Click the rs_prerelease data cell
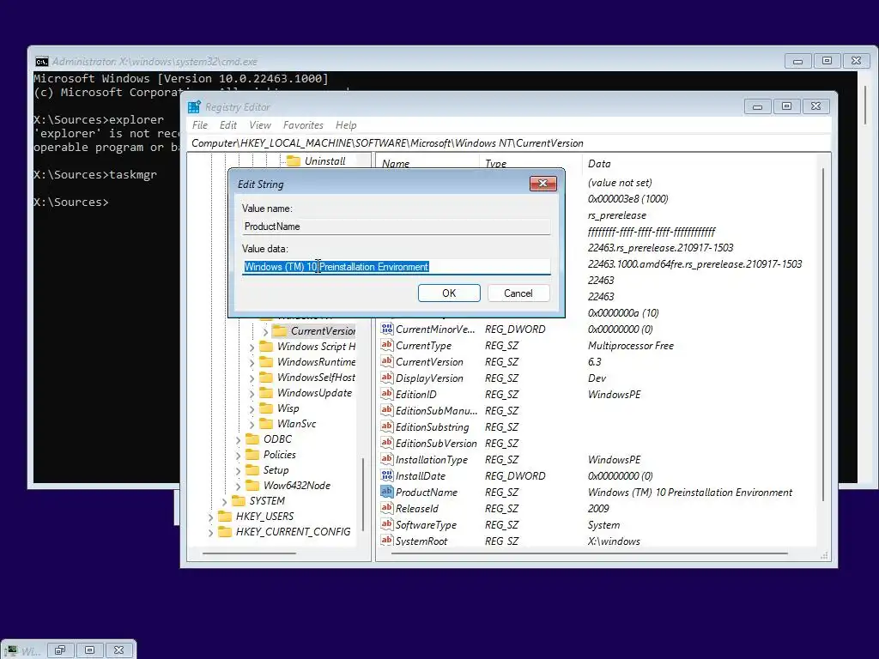The image size is (879, 659). [616, 215]
